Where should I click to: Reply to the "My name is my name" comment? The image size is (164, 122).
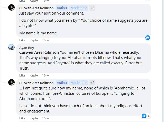34,40
